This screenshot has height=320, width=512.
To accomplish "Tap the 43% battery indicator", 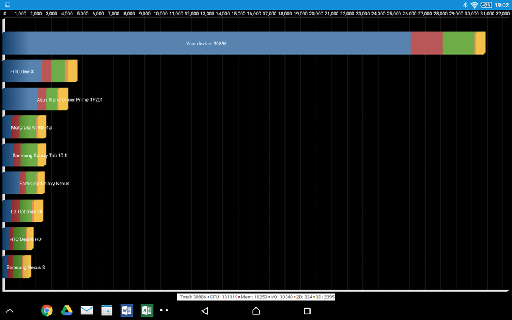I will pos(486,5).
